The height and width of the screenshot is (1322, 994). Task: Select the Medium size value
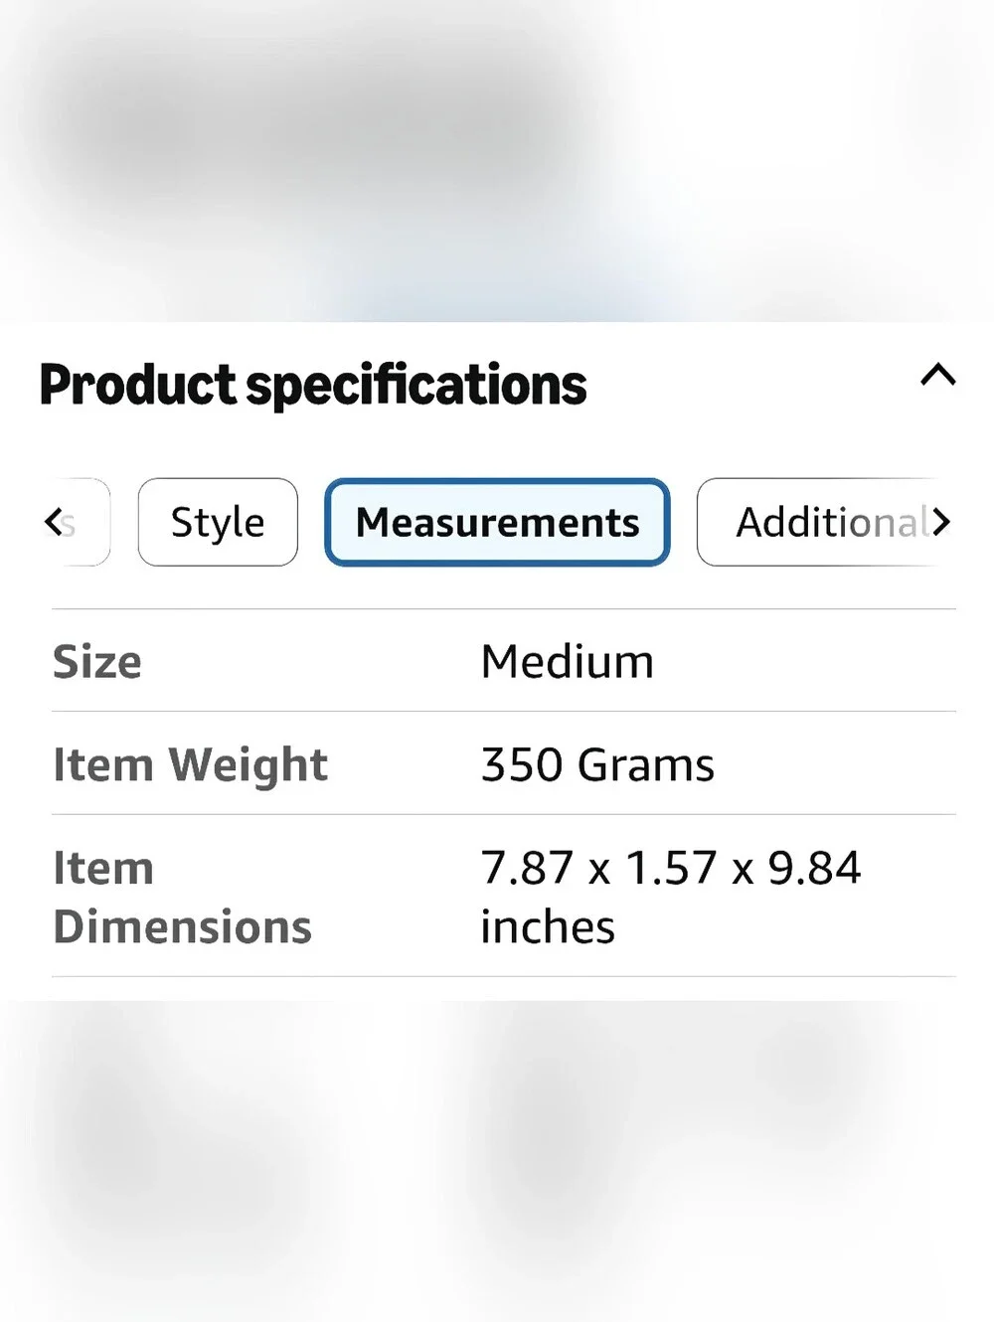(567, 661)
